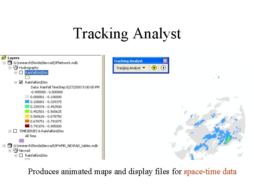The image size is (254, 190).
Task: Check the highlighted RainfallGrid2km layer checkbox
Action: (x=21, y=72)
